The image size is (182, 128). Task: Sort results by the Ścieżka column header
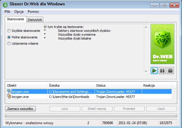click(x=71, y=85)
